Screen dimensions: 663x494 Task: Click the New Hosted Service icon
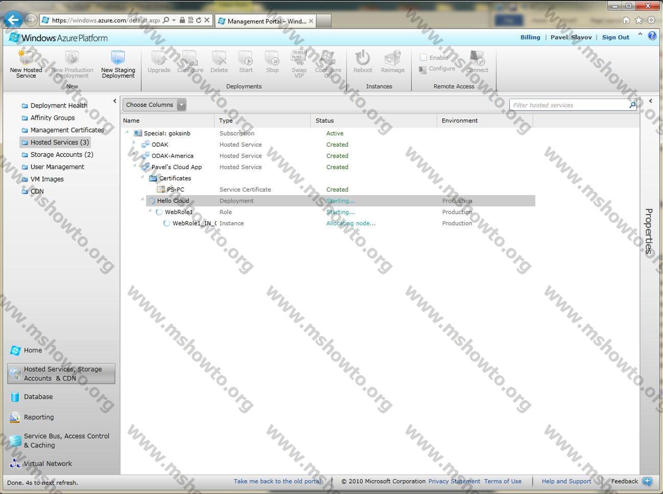pos(26,58)
